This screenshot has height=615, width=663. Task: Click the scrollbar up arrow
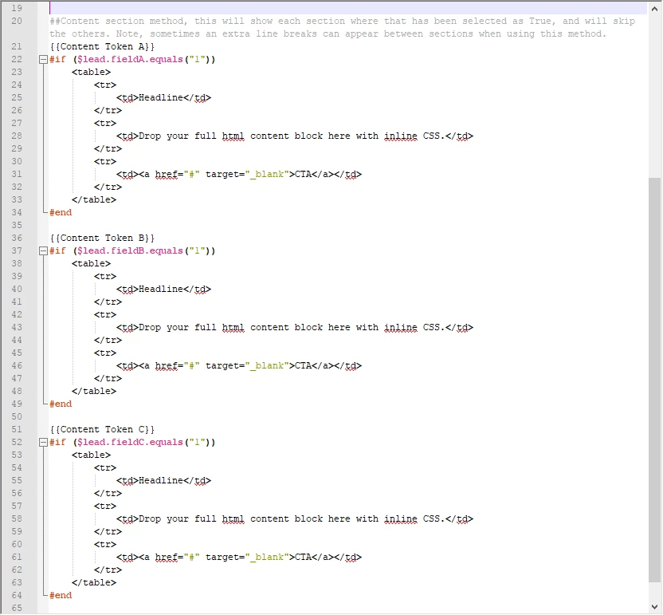point(654,9)
